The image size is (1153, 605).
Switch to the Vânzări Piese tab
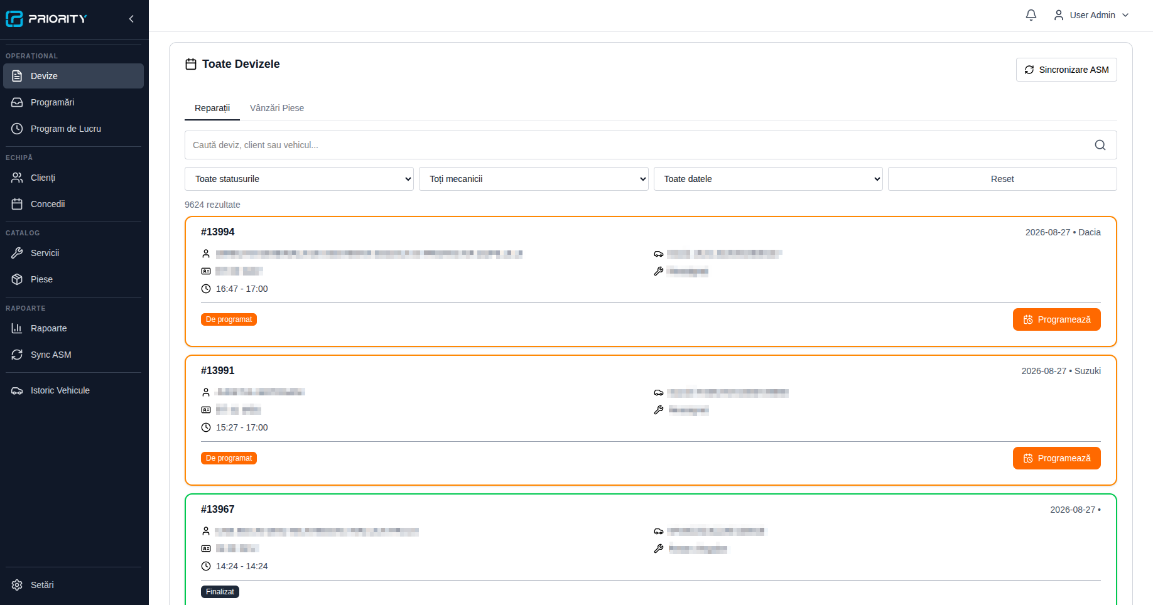pos(277,108)
